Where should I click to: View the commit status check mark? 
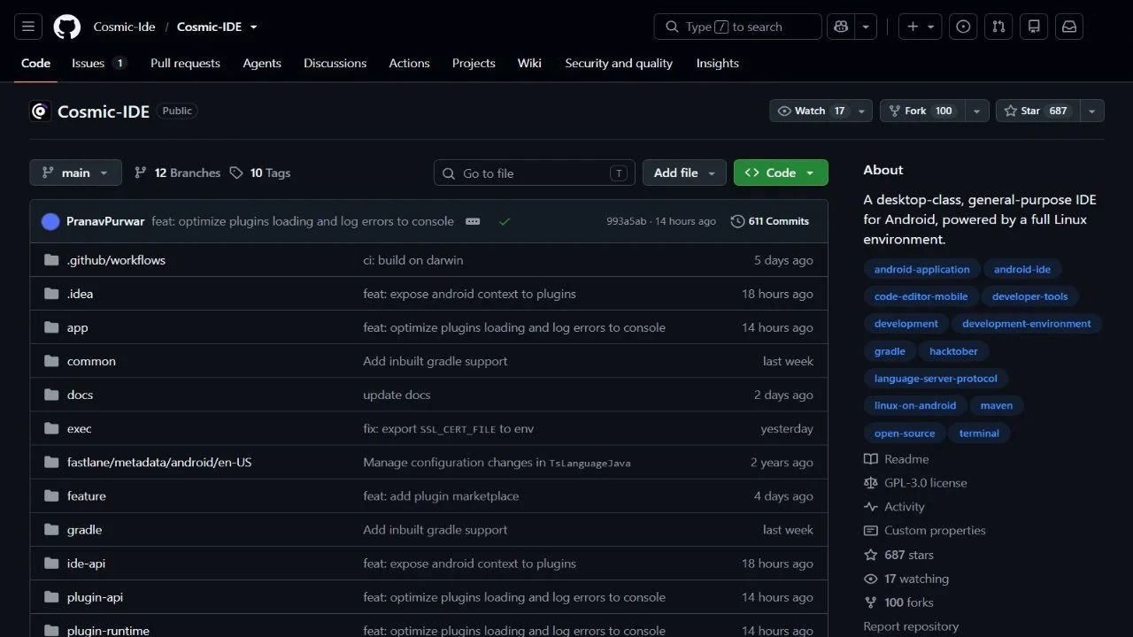coord(505,221)
